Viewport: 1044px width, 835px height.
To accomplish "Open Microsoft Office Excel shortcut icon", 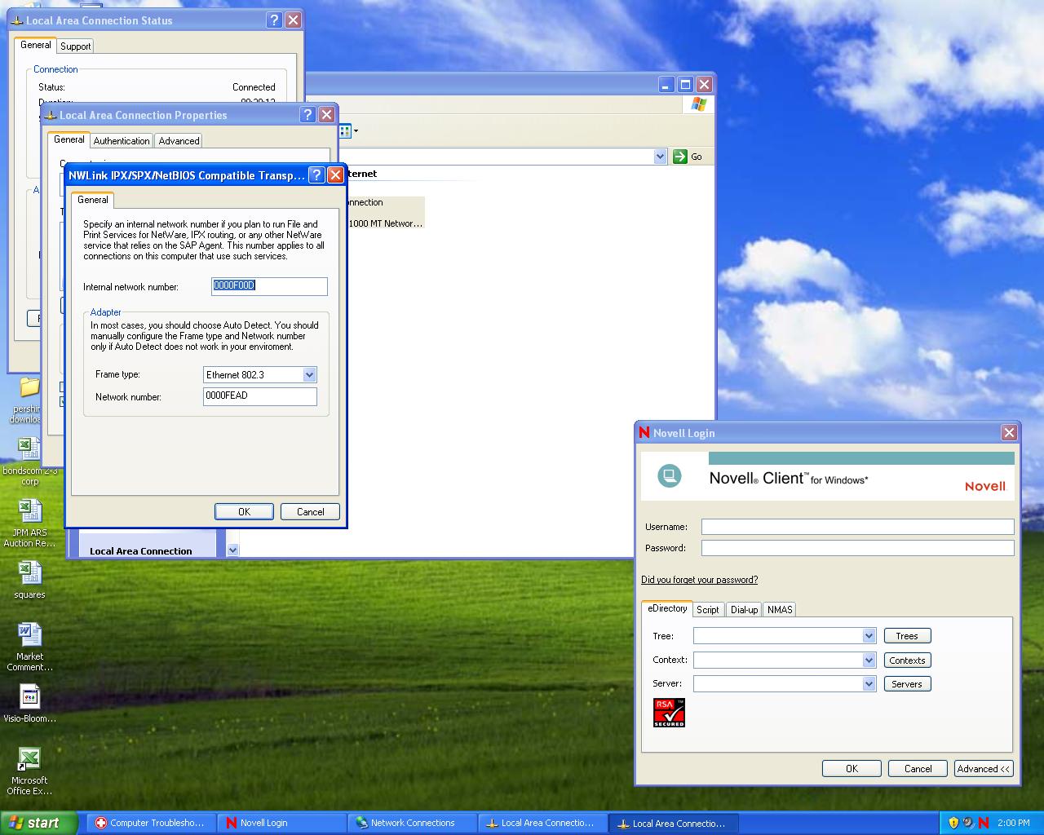I will pyautogui.click(x=30, y=771).
